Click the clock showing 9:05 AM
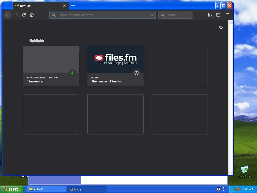Viewport: 257px width, 193px height. (x=248, y=189)
